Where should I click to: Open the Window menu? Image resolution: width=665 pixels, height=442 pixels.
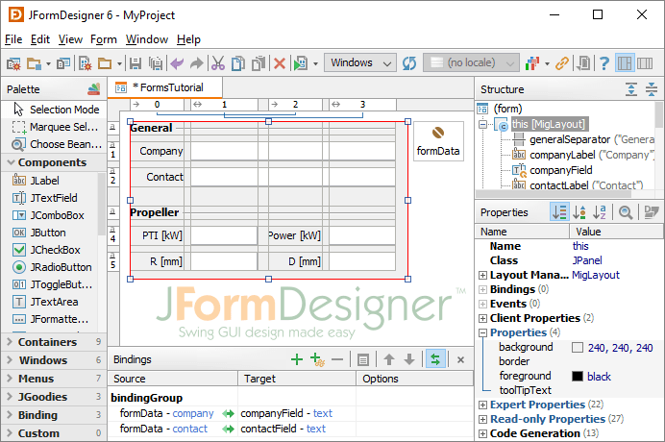click(147, 39)
